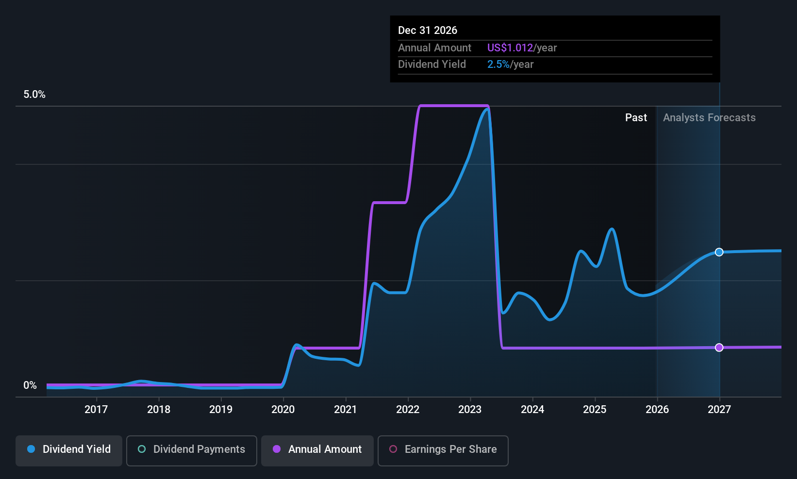
Task: Click the 2021 x-axis label
Action: tap(346, 409)
